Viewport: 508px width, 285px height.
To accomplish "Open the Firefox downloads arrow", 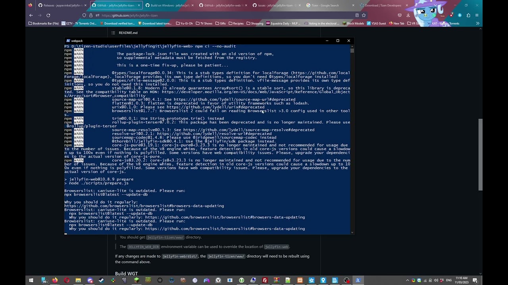I will [x=408, y=15].
